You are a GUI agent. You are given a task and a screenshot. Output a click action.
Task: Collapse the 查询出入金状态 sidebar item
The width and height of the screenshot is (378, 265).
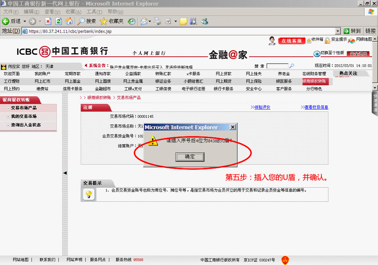(x=8, y=125)
